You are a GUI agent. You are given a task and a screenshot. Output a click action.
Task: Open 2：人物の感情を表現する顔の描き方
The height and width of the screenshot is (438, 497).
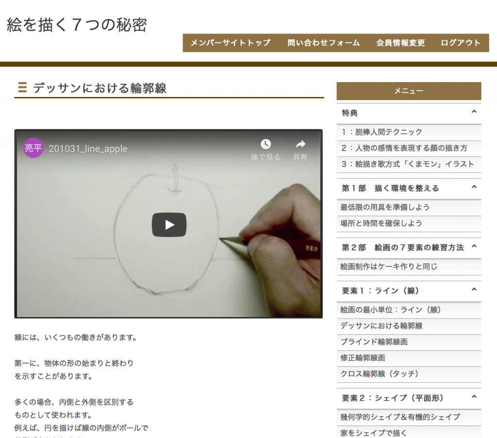[x=409, y=148]
